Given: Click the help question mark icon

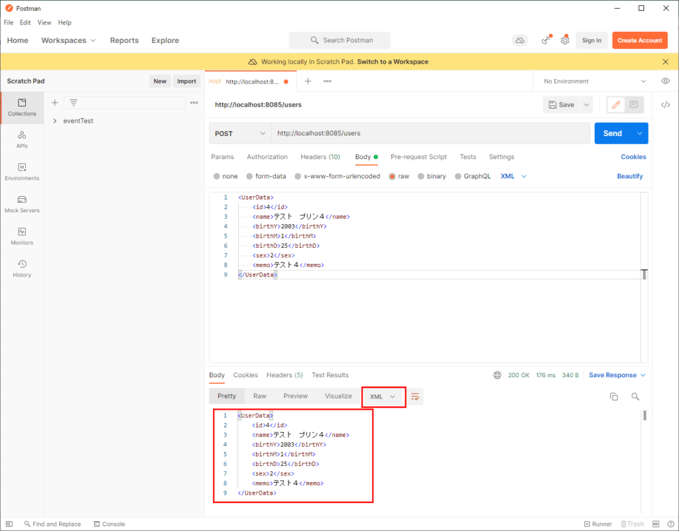Looking at the screenshot, I should click(671, 524).
